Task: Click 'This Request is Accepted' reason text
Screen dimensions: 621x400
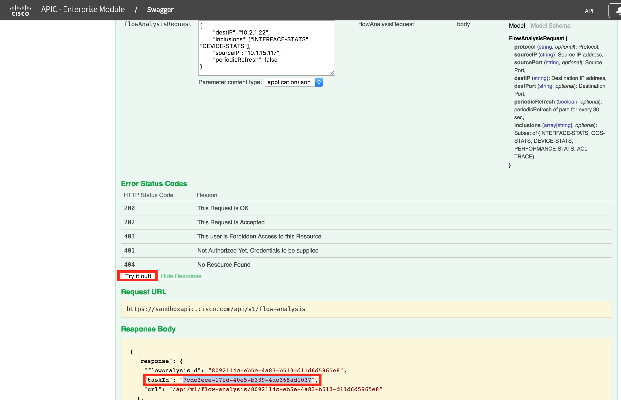Action: click(231, 222)
